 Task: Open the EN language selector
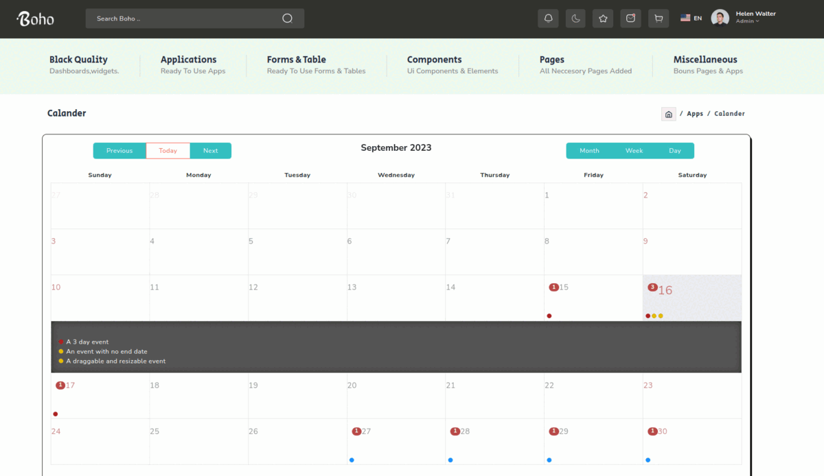(691, 19)
